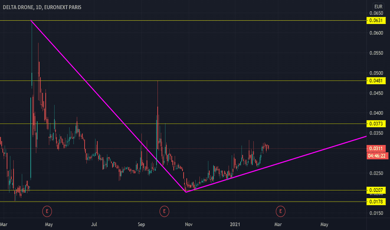Select the 0.0178 price level label
The image size is (390, 230).
[x=376, y=202]
